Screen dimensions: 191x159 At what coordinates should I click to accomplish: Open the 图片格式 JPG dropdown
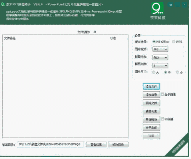[x=160, y=49]
